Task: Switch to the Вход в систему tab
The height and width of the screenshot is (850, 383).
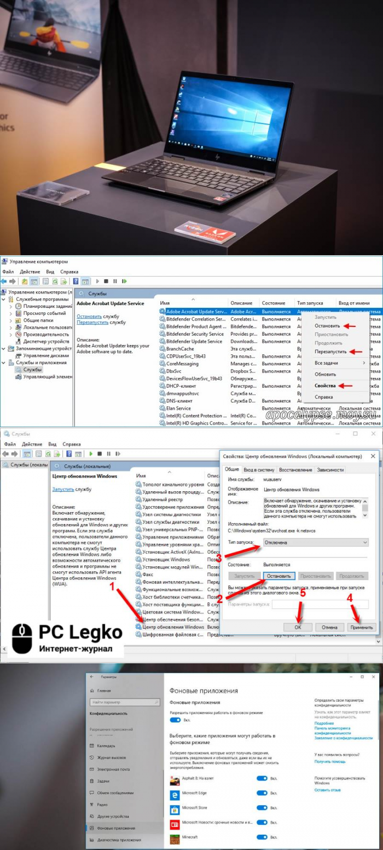Action: point(259,470)
